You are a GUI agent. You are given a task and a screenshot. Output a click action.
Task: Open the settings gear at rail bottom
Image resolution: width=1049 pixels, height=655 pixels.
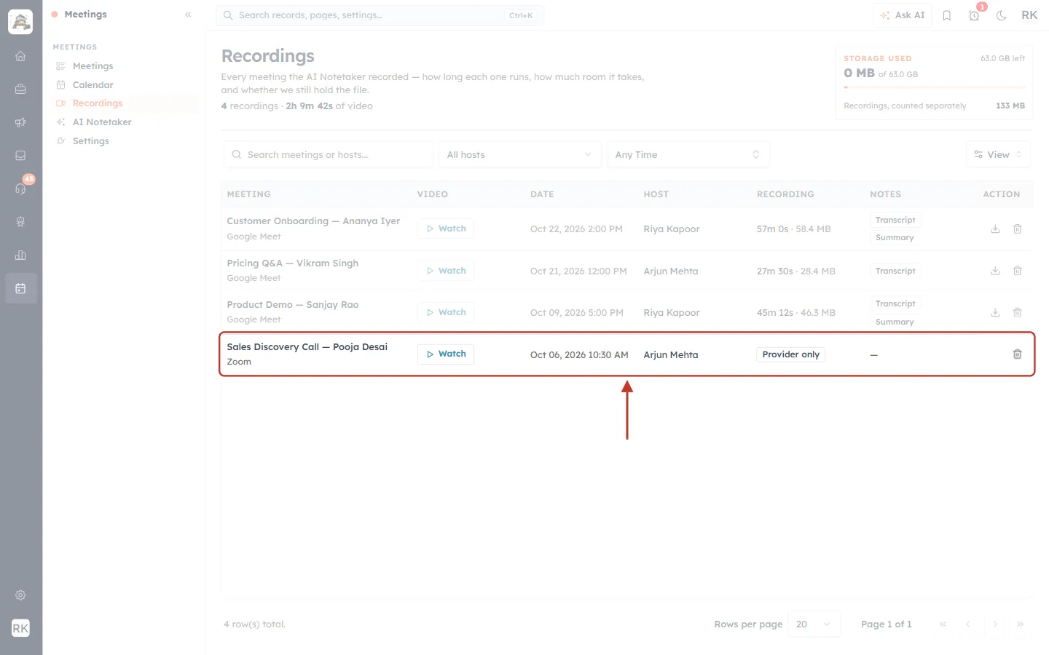click(x=20, y=595)
